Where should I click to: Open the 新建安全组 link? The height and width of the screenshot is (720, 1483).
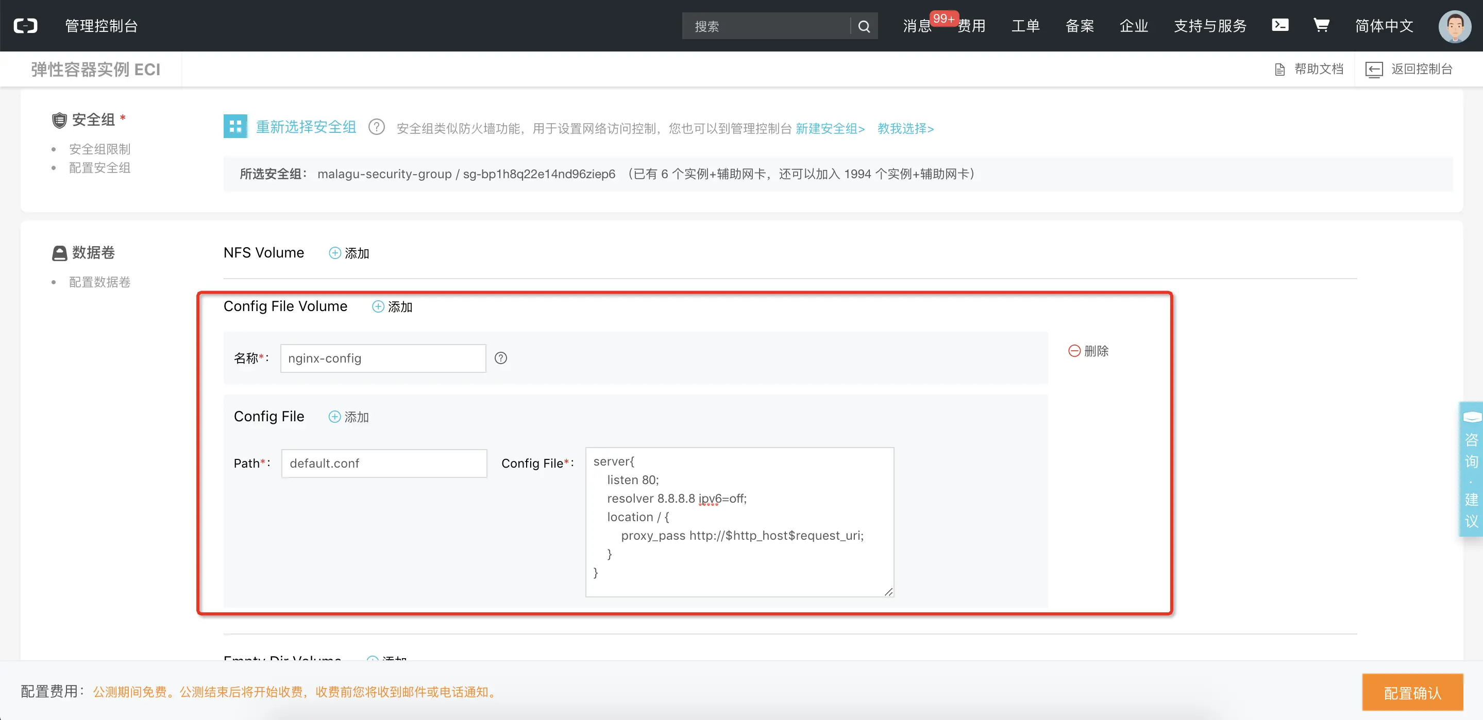(830, 128)
